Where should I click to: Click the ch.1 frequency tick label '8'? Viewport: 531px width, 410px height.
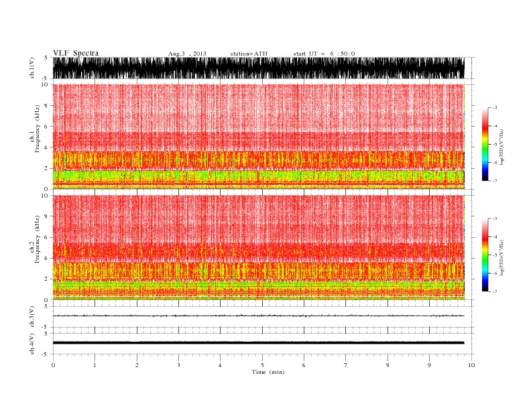(x=46, y=106)
